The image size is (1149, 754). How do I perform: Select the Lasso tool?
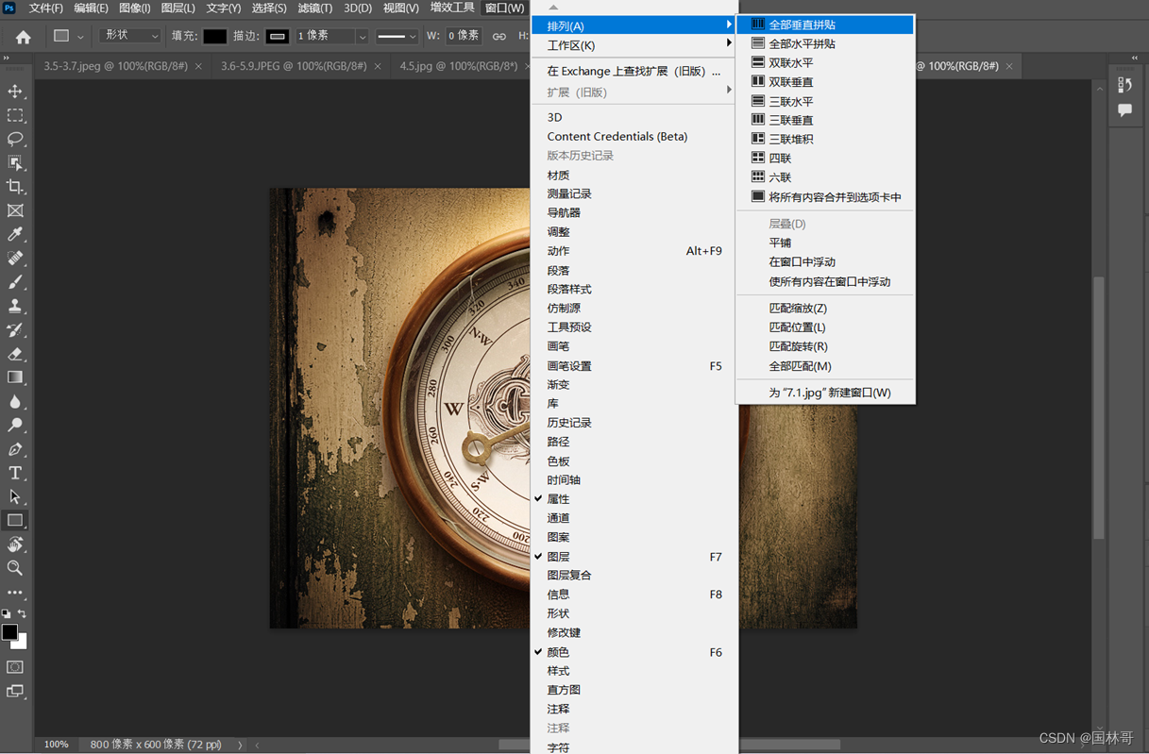pos(15,139)
